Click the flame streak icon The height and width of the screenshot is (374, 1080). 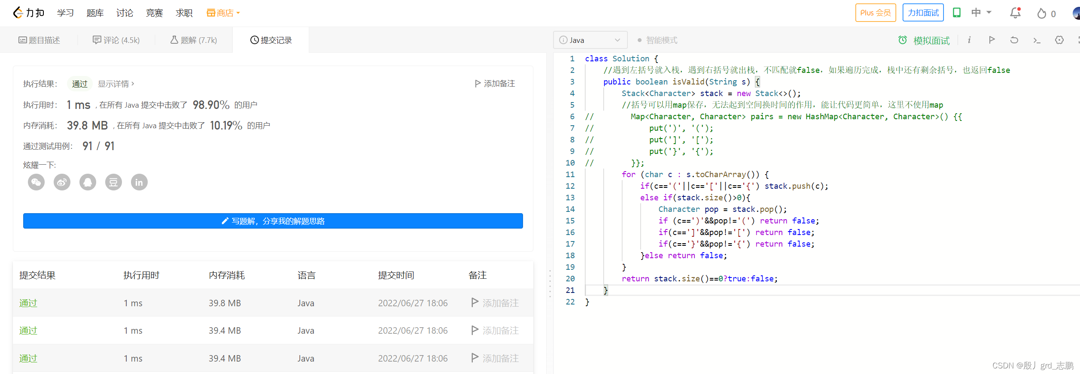(x=1042, y=13)
